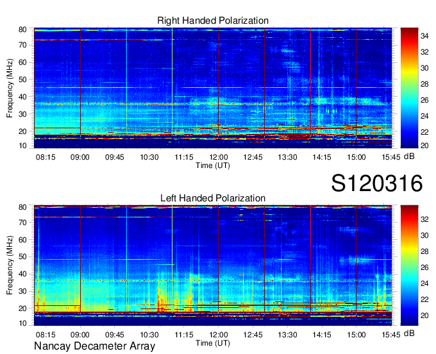
Task: Click the "dB" unit under bottom color bar
Action: [409, 333]
